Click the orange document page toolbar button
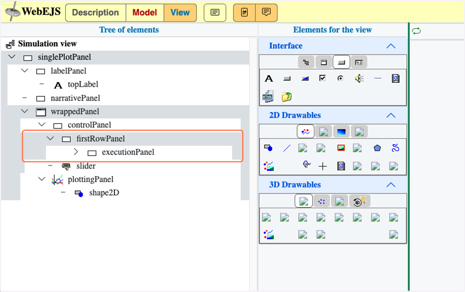Screen dimensions: 465x292 click(244, 12)
